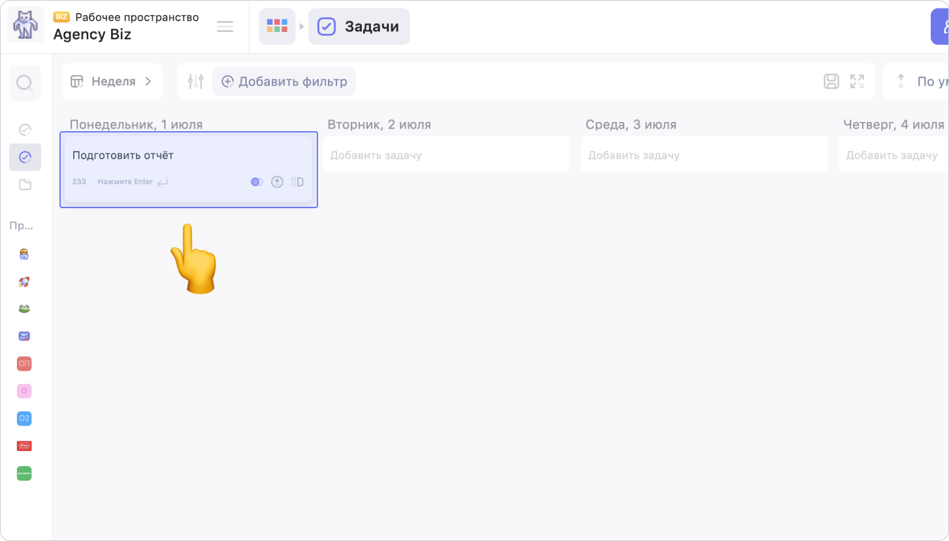Click the assignee person icon on task card
Viewport: 949px width, 541px height.
click(277, 182)
